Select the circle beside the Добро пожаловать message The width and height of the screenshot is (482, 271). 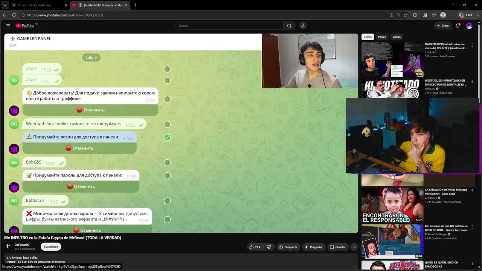(x=167, y=99)
